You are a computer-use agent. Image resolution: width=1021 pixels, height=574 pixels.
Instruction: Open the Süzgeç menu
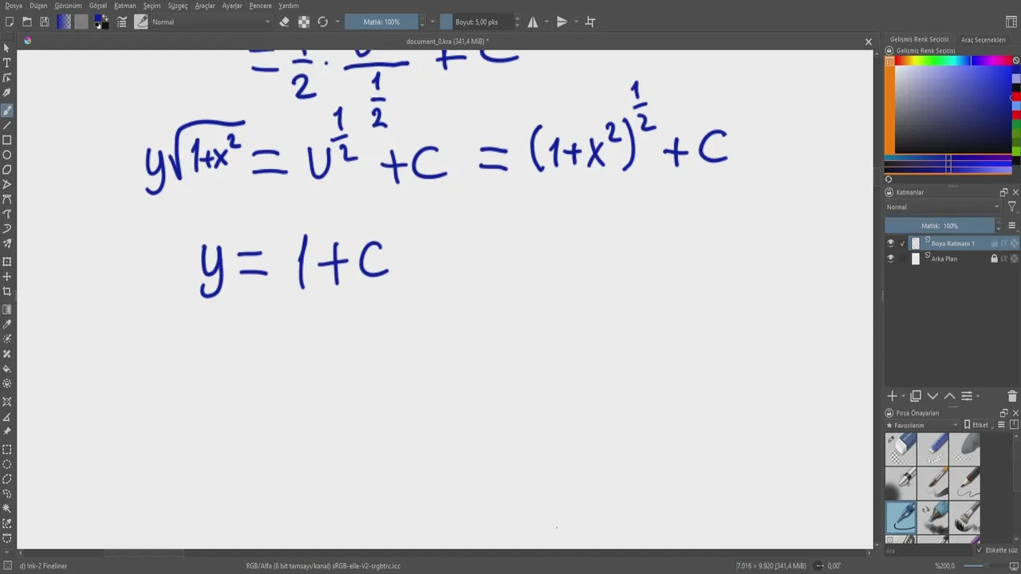(x=177, y=6)
